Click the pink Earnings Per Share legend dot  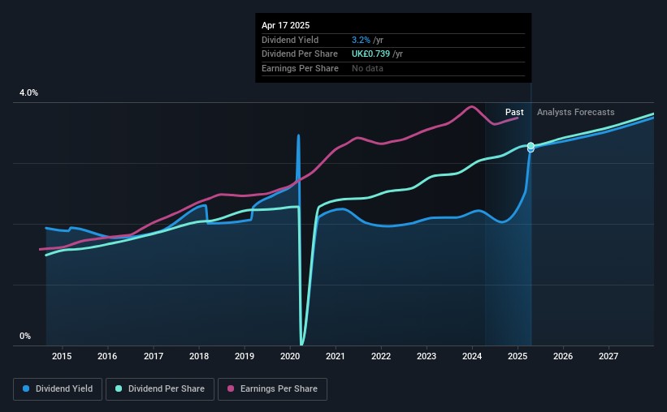[231, 389]
